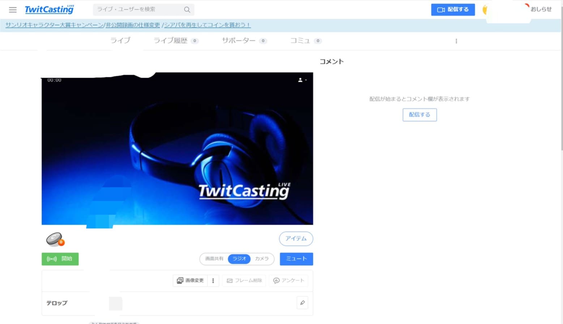The width and height of the screenshot is (563, 324).
Task: Open 非公開録画の仕様変更 link
Action: [x=133, y=25]
